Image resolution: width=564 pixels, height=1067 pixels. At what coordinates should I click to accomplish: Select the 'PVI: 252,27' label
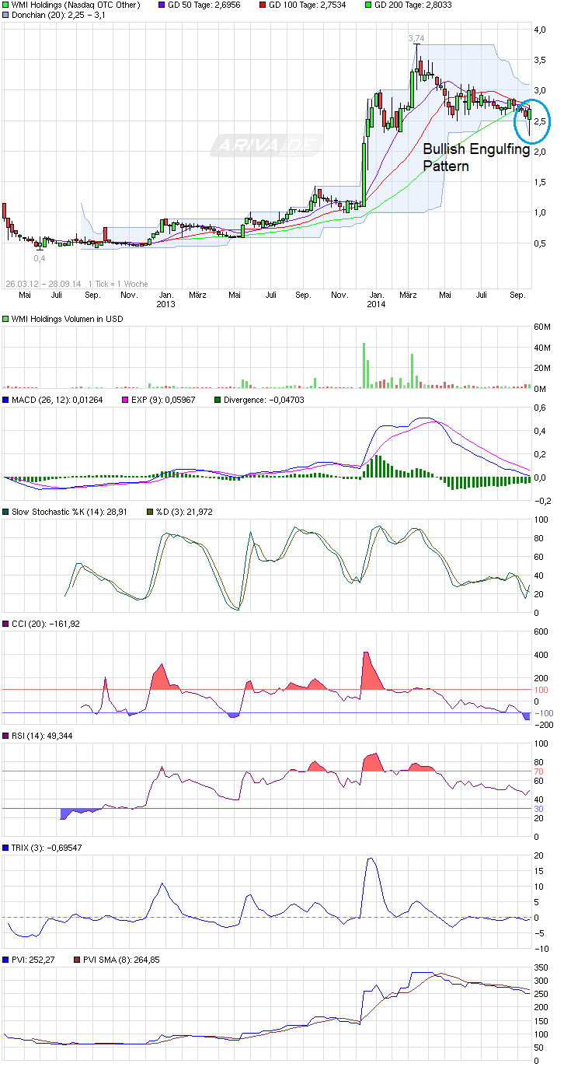[x=33, y=959]
